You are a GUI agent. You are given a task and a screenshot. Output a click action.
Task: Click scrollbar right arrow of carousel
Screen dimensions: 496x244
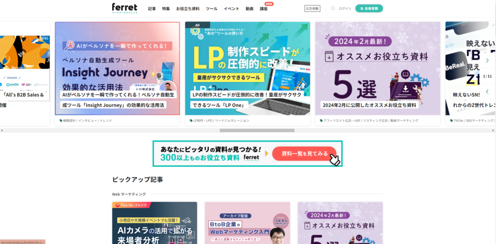493,130
